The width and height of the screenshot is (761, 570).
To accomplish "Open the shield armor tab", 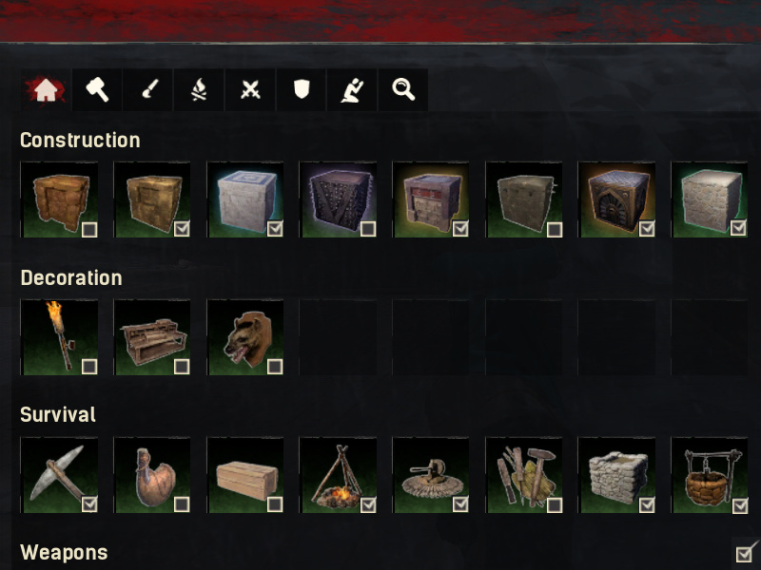I will tap(302, 89).
